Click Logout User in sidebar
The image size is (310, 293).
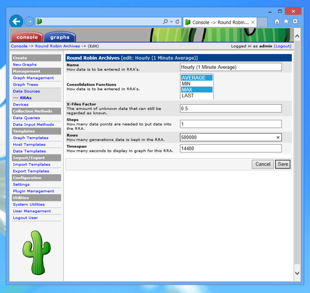tap(26, 218)
